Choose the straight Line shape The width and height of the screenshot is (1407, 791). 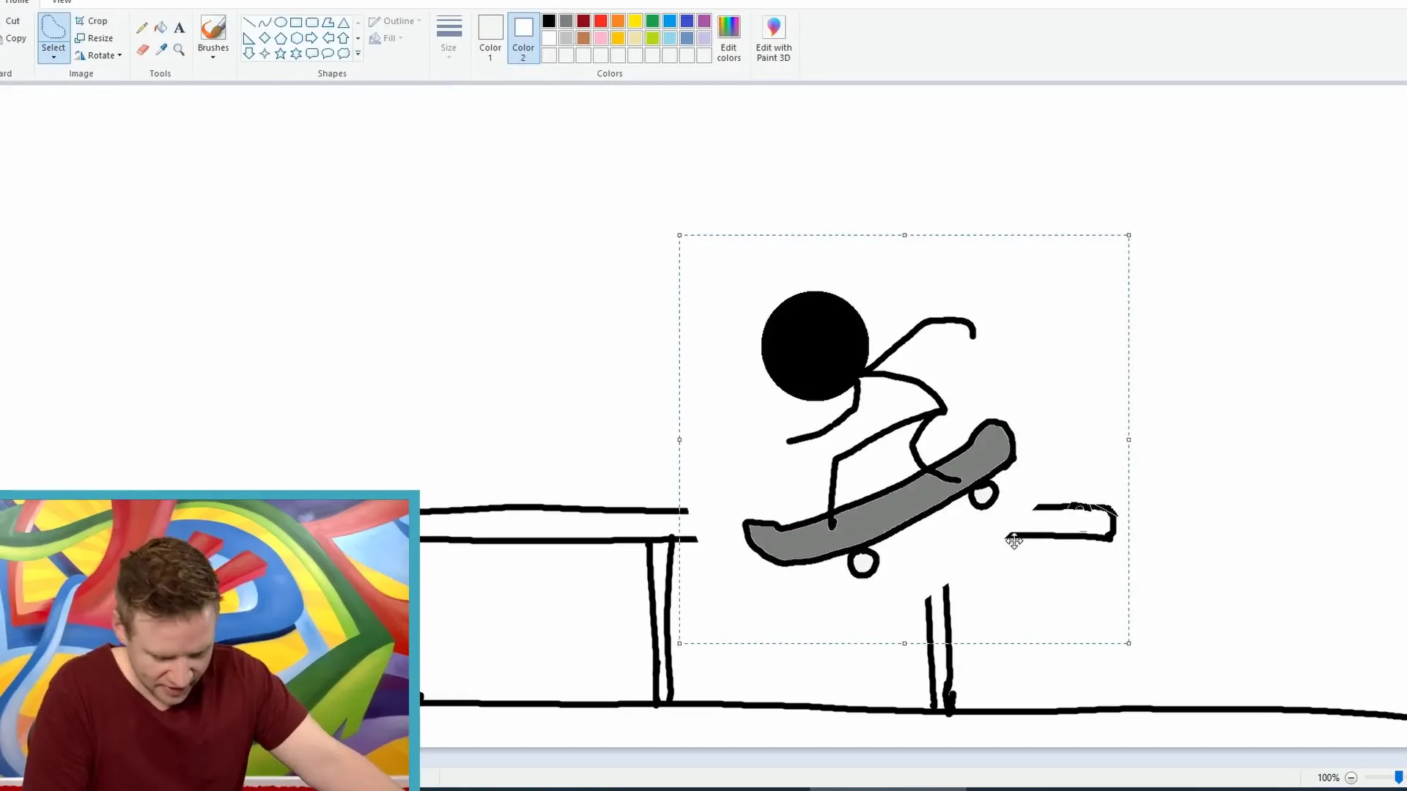point(249,22)
